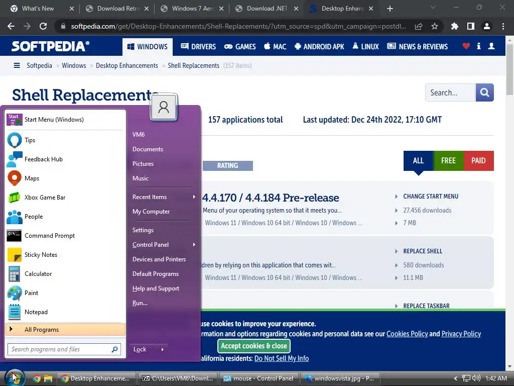This screenshot has height=386, width=514.
Task: Switch to the Windows 7 Aero tab
Action: [192, 9]
